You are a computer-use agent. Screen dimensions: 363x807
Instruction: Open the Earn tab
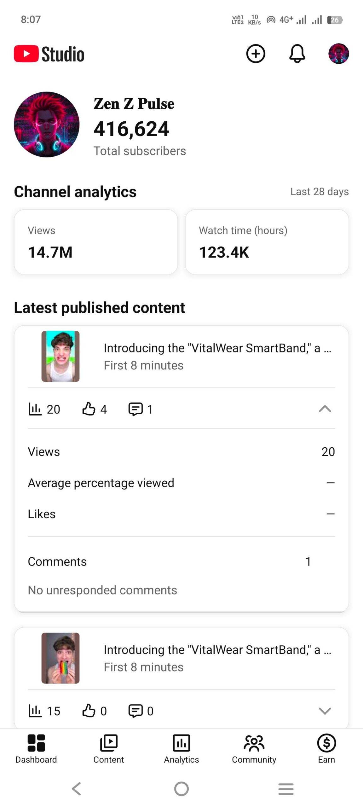point(326,749)
